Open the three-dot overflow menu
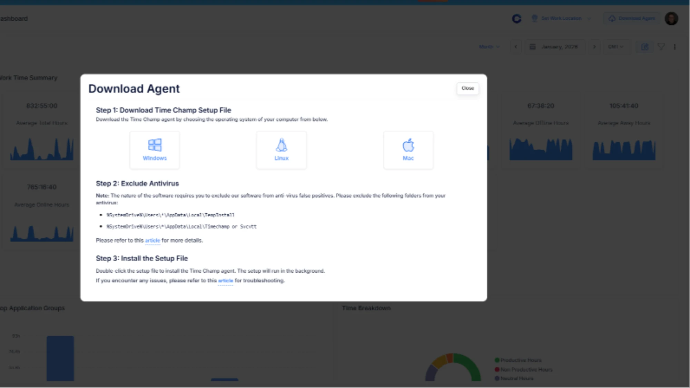This screenshot has width=690, height=388. click(x=675, y=47)
